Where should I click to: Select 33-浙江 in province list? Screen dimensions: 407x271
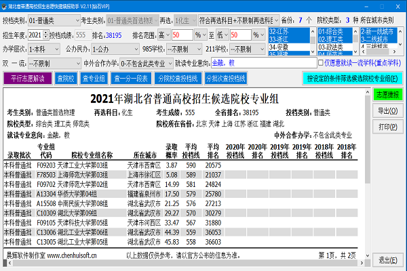[x=289, y=39]
